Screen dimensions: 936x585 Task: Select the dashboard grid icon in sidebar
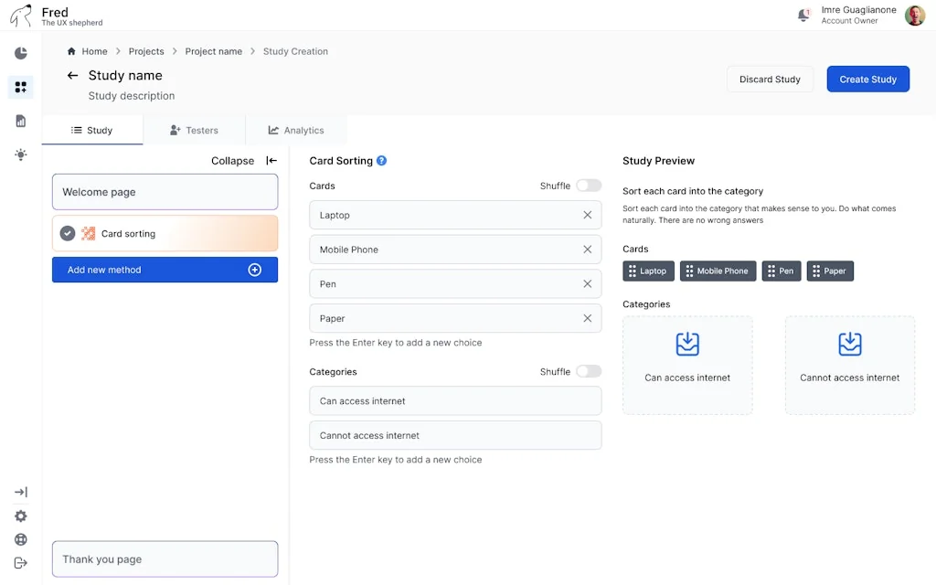20,87
